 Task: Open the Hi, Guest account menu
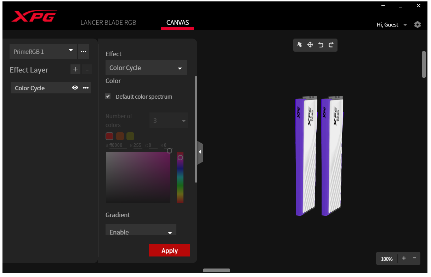[392, 25]
